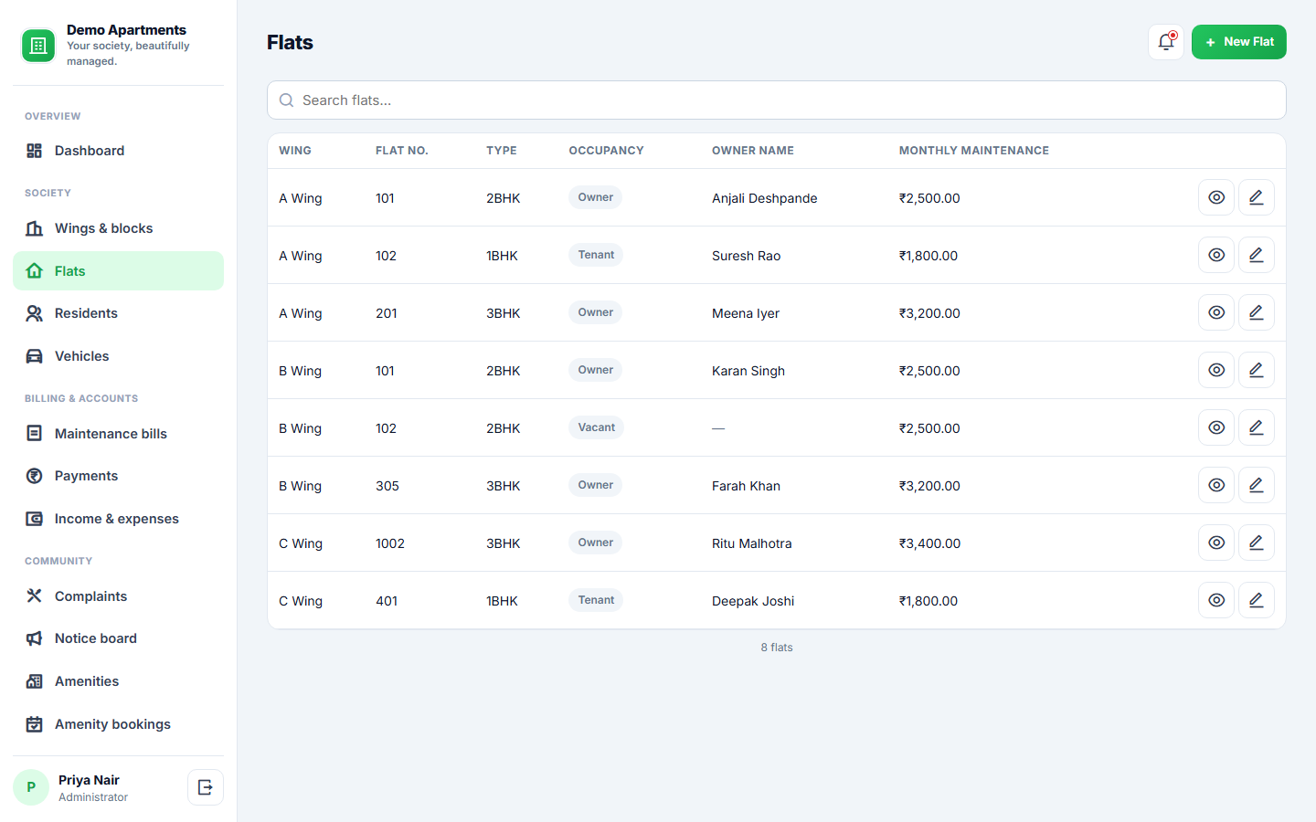Click the Monthly Maintenance column header
The image size is (1316, 822).
tap(973, 151)
